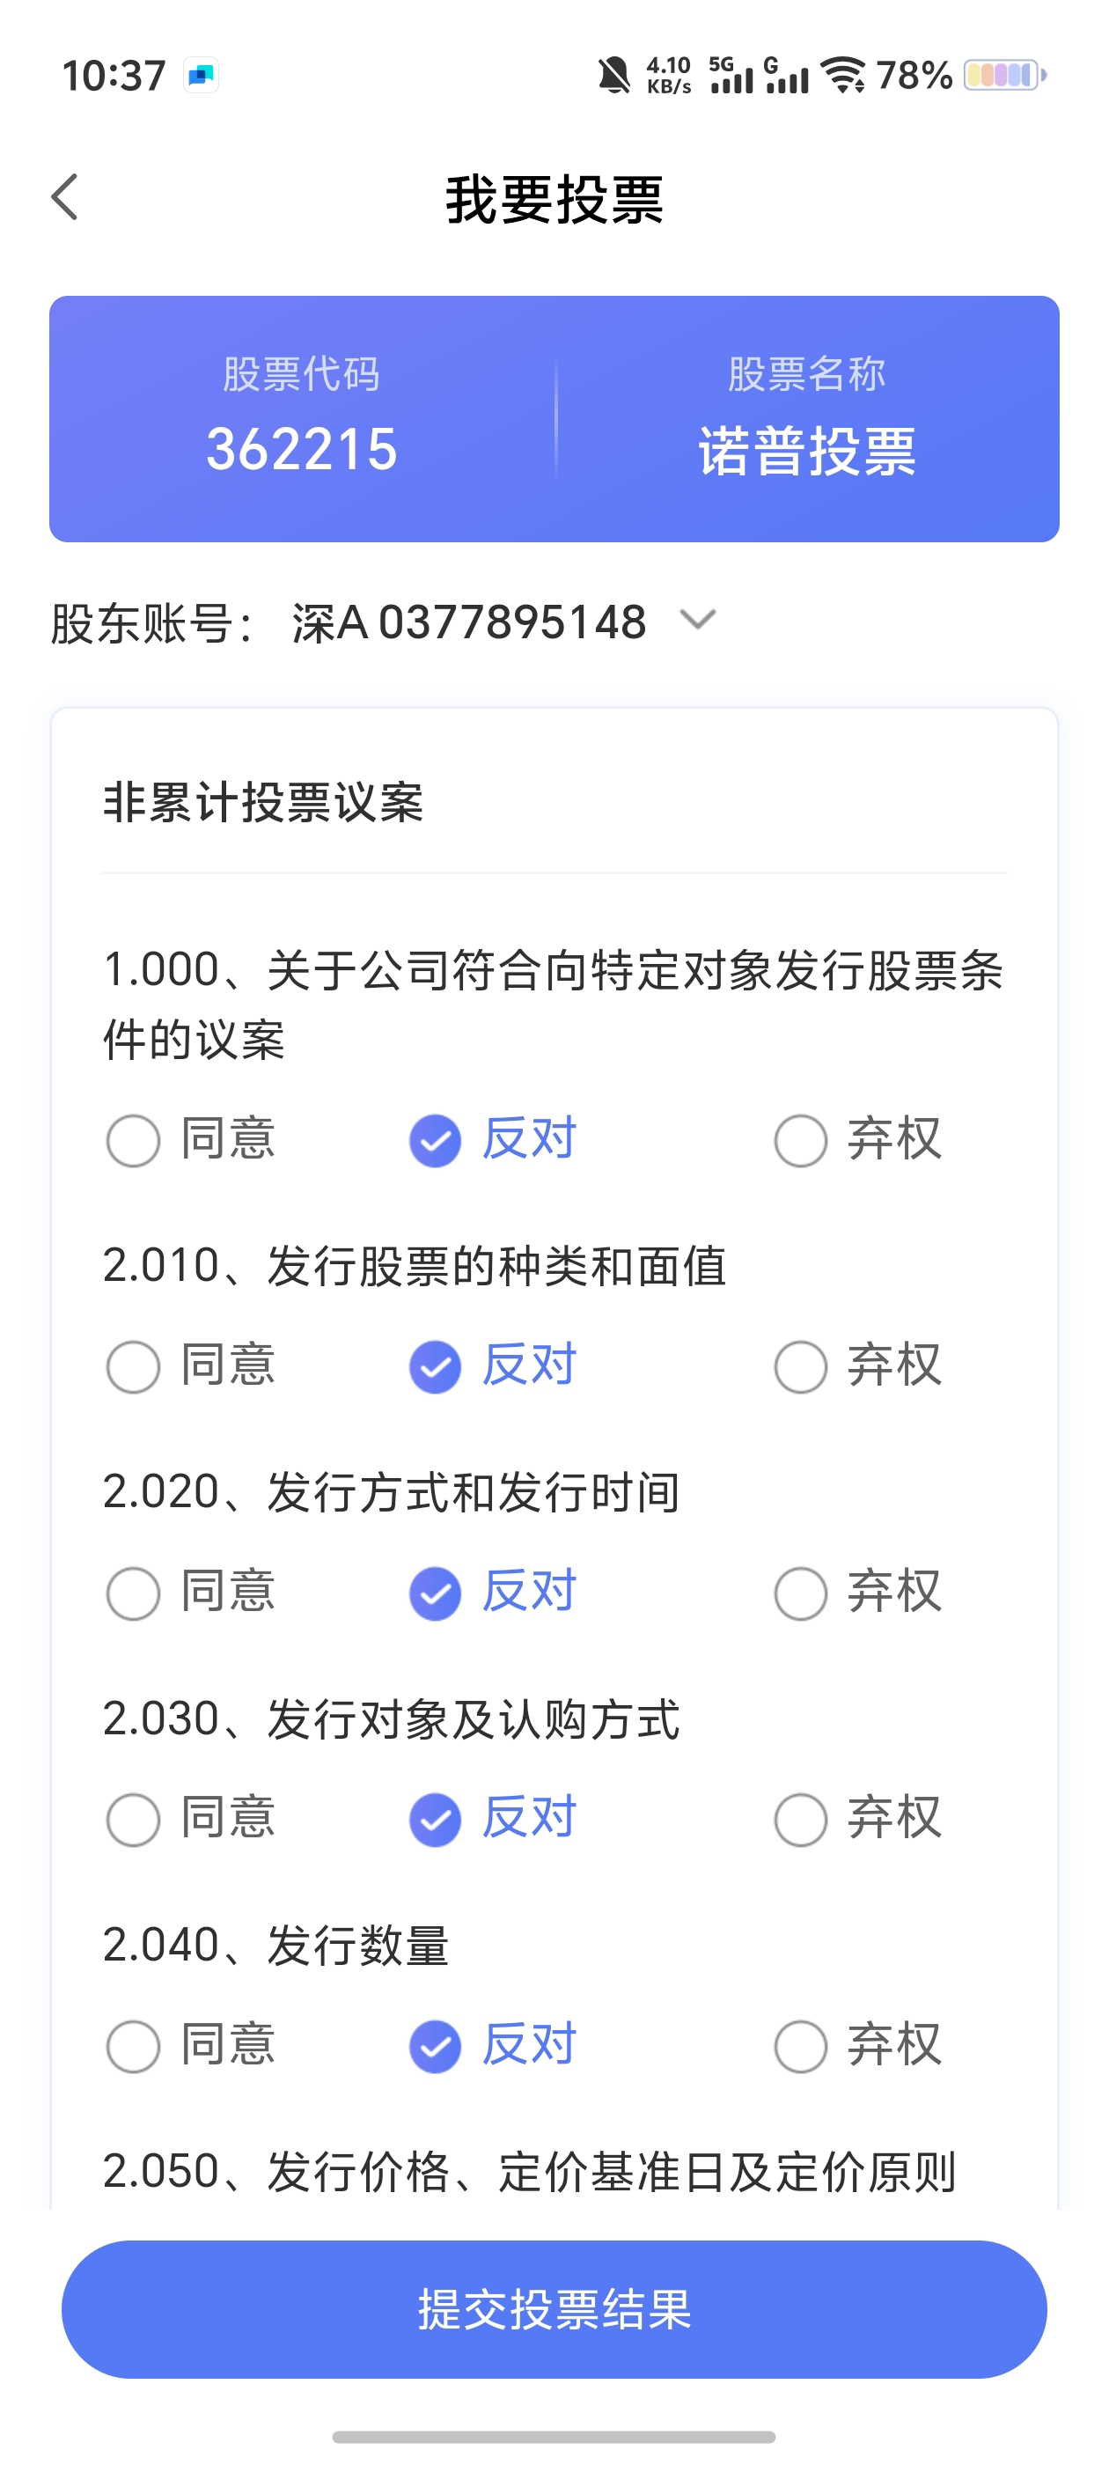
Task: Tap the back arrow icon
Action: (x=65, y=198)
